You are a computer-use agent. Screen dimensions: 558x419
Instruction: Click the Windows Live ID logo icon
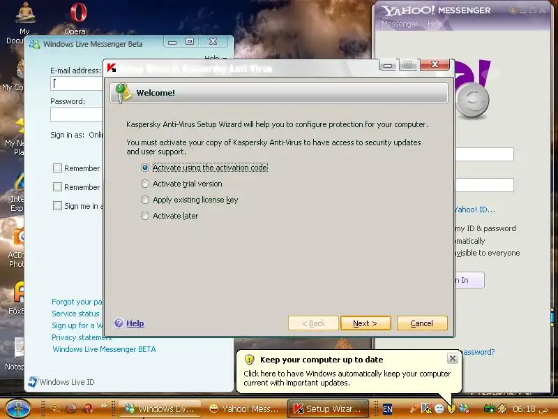33,382
